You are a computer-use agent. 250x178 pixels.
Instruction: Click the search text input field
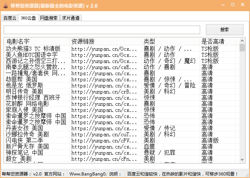[102, 30]
